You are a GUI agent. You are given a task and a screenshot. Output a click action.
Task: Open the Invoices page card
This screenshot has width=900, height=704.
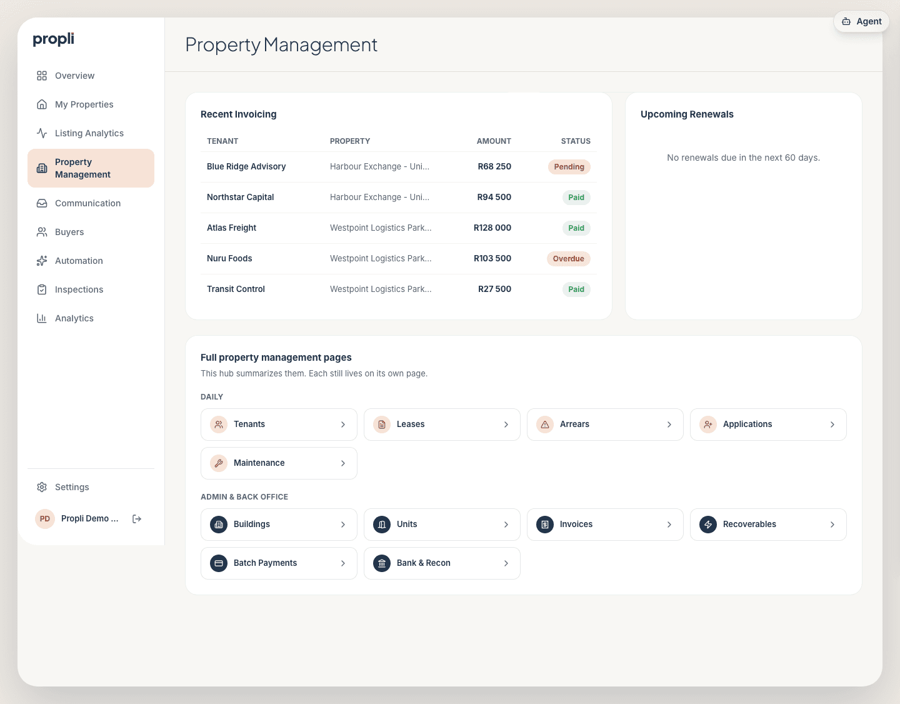(605, 525)
